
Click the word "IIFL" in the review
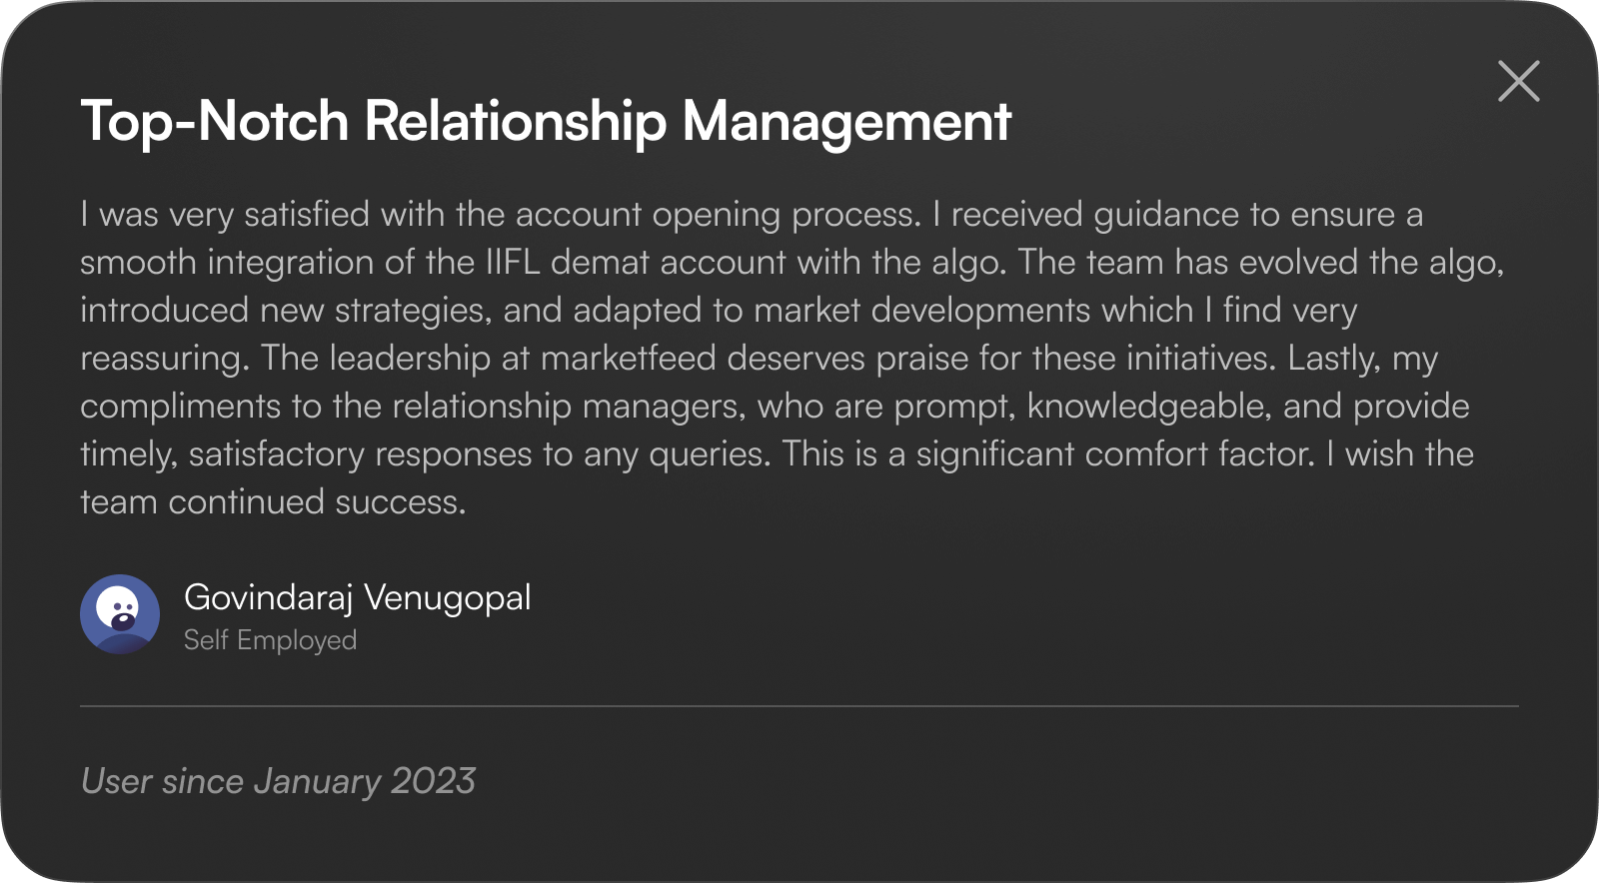(513, 262)
